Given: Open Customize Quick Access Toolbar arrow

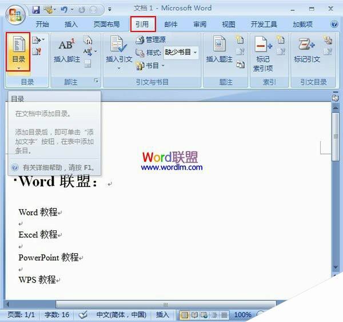Looking at the screenshot, I should (x=110, y=9).
